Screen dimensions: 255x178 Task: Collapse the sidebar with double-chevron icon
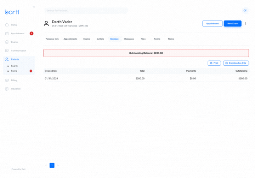tap(34, 7)
